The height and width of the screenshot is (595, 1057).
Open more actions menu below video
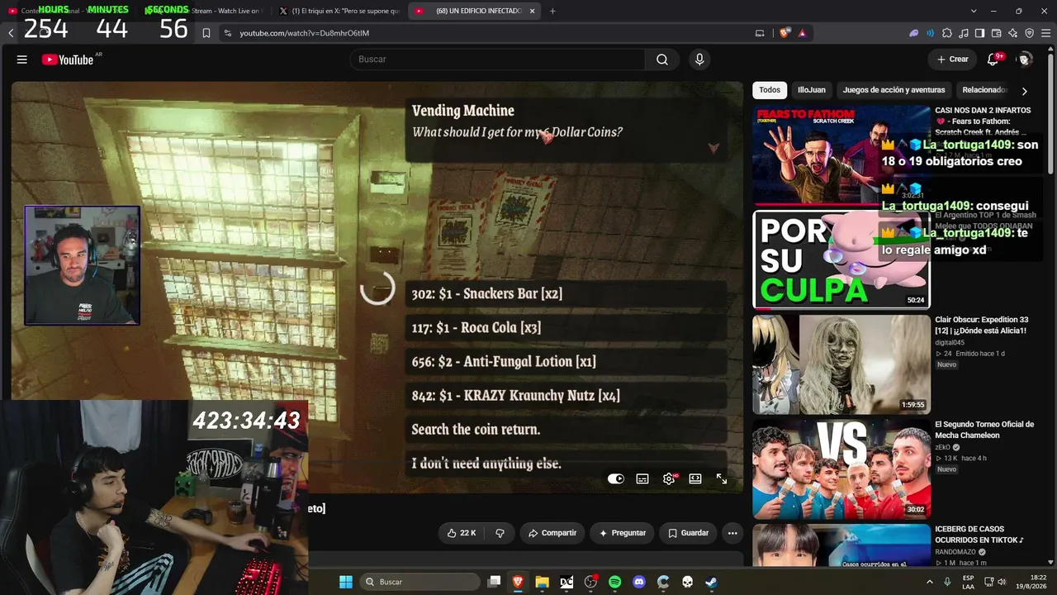[733, 533]
